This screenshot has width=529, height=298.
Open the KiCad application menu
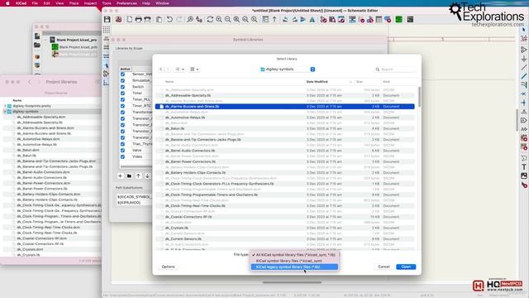21,3
